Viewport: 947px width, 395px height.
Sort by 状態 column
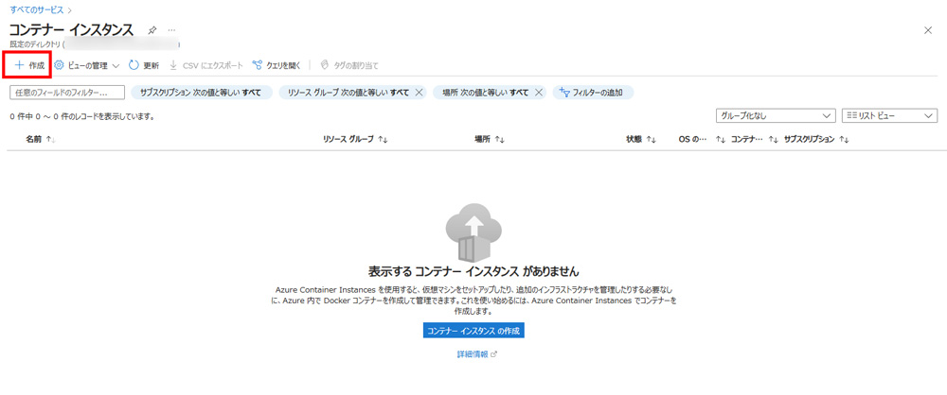[x=641, y=139]
